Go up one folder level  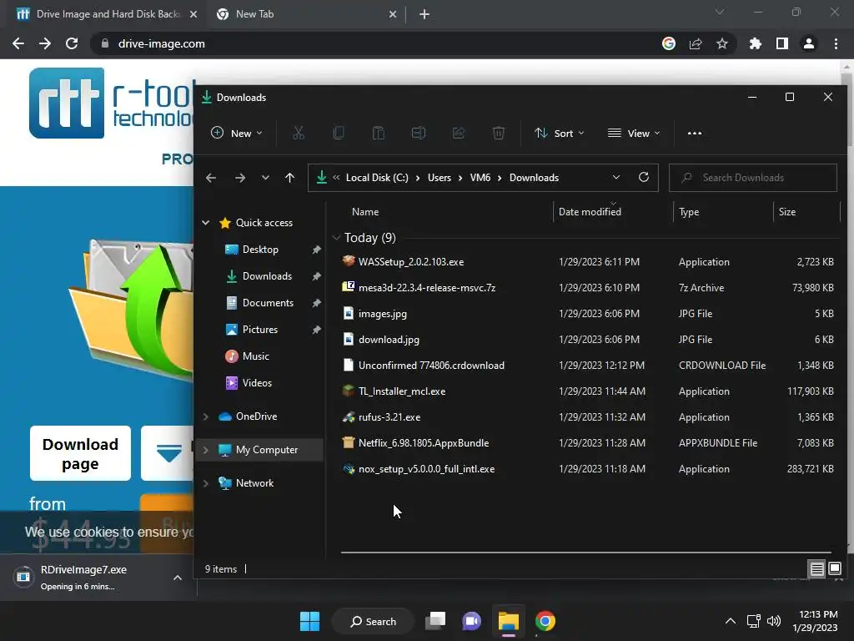coord(289,178)
